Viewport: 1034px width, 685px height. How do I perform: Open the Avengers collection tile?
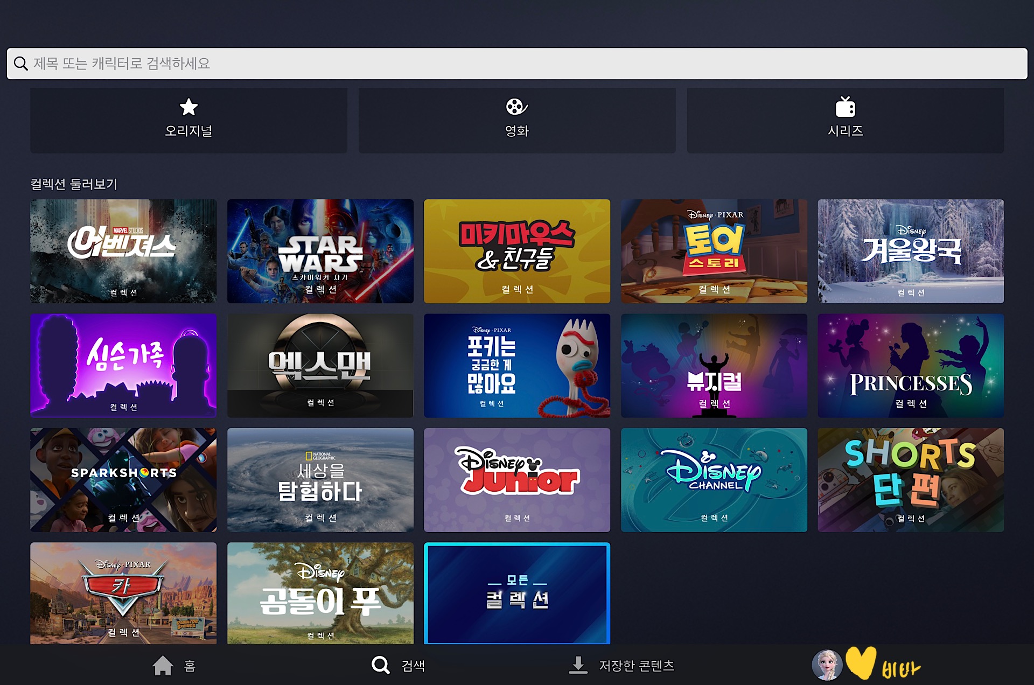click(x=123, y=251)
